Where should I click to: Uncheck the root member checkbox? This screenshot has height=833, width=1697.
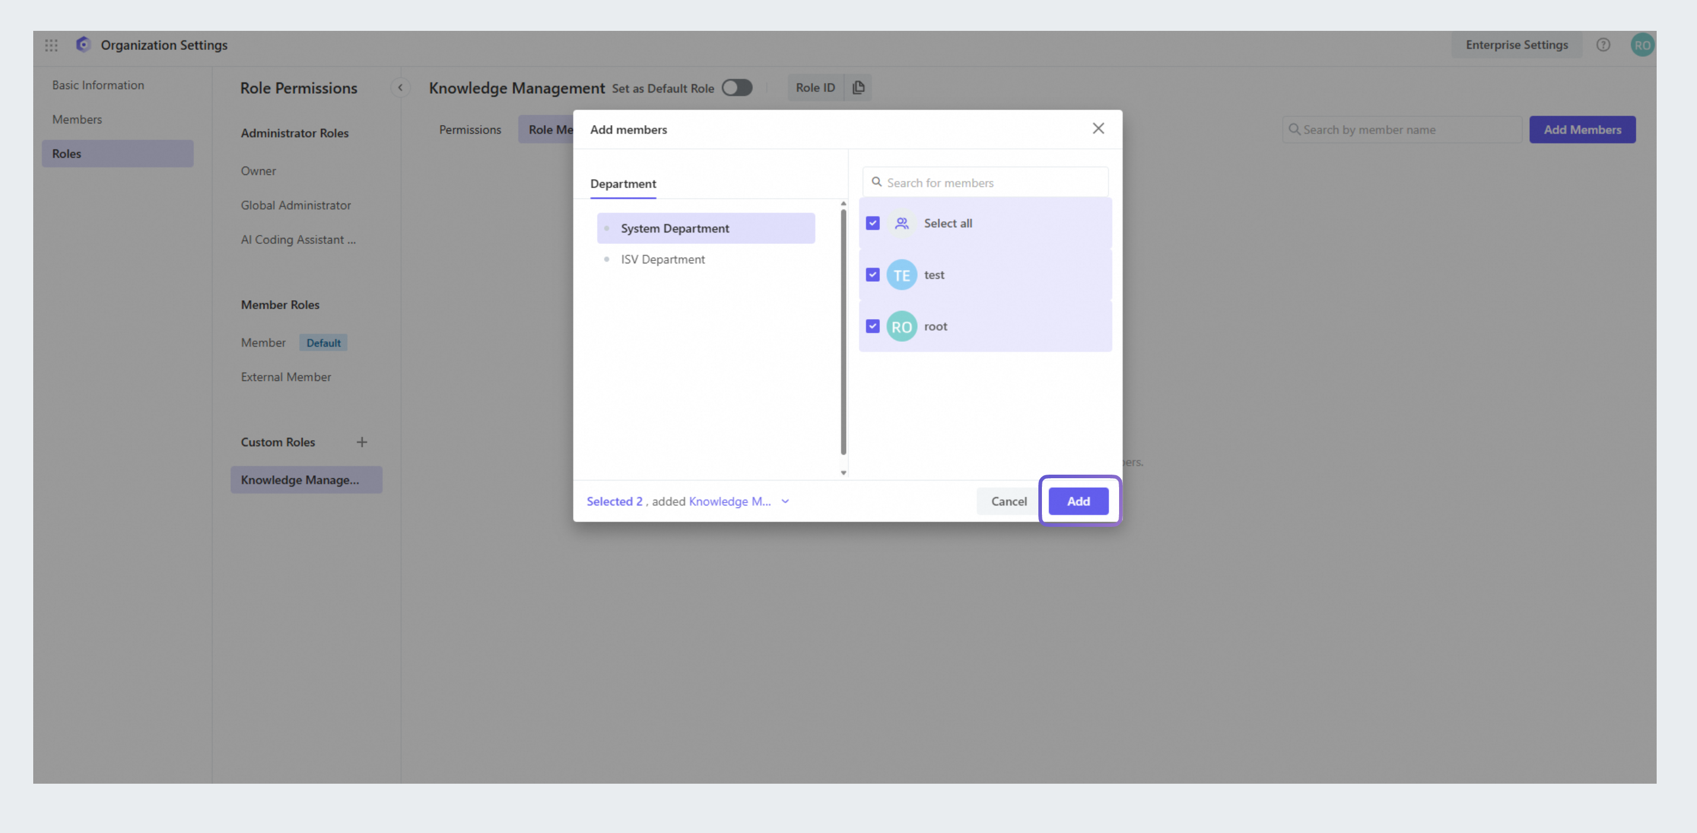(872, 326)
